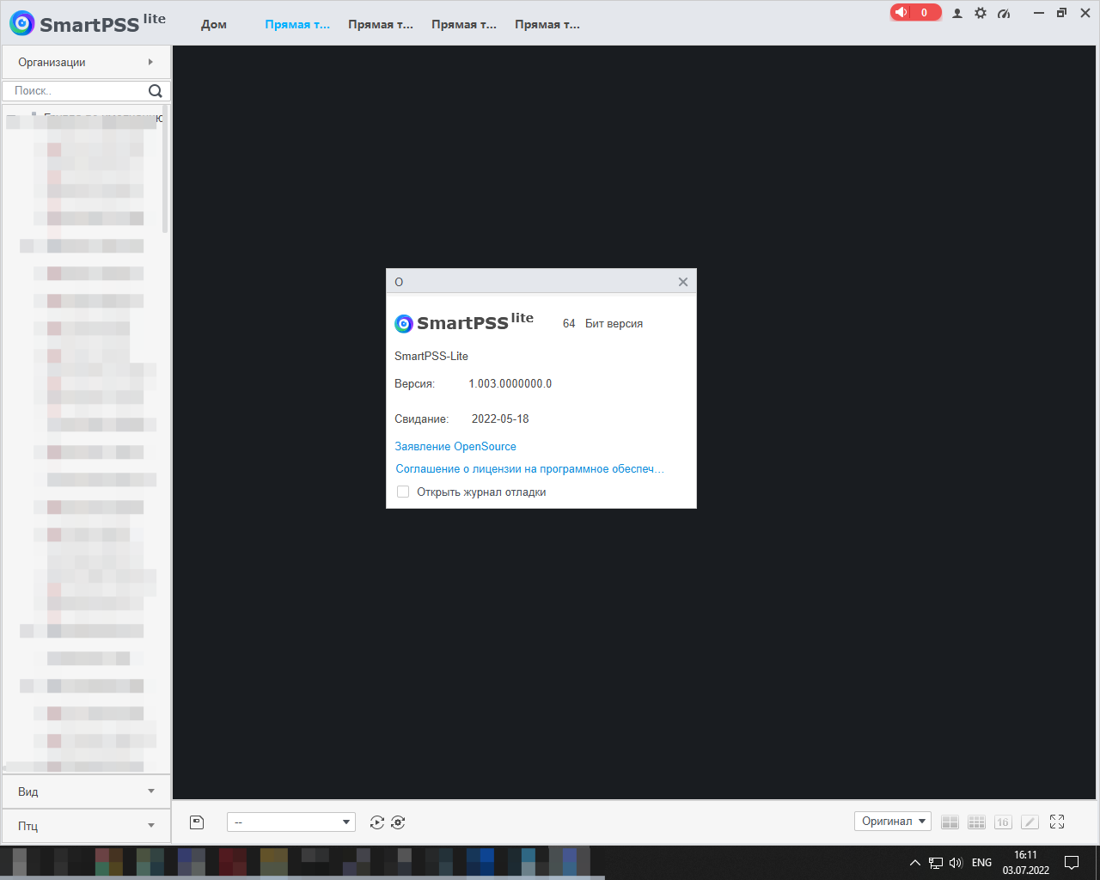The height and width of the screenshot is (880, 1100).
Task: Minimize the SmartPSS window
Action: pos(1039,13)
